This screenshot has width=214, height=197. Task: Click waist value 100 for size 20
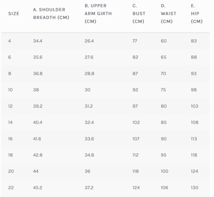click(x=164, y=171)
